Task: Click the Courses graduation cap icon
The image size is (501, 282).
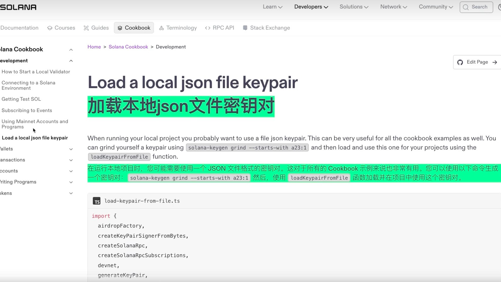Action: [x=50, y=28]
